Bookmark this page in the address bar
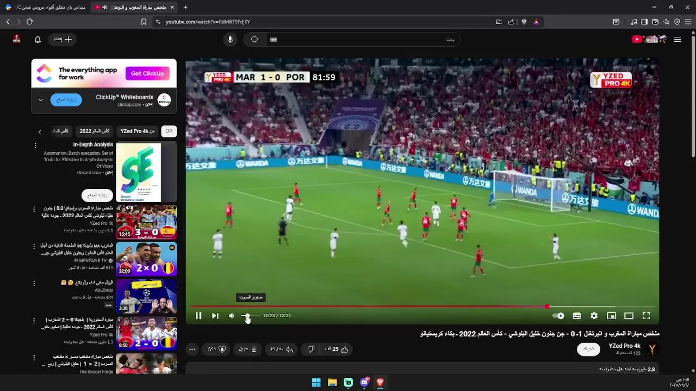 [x=144, y=22]
